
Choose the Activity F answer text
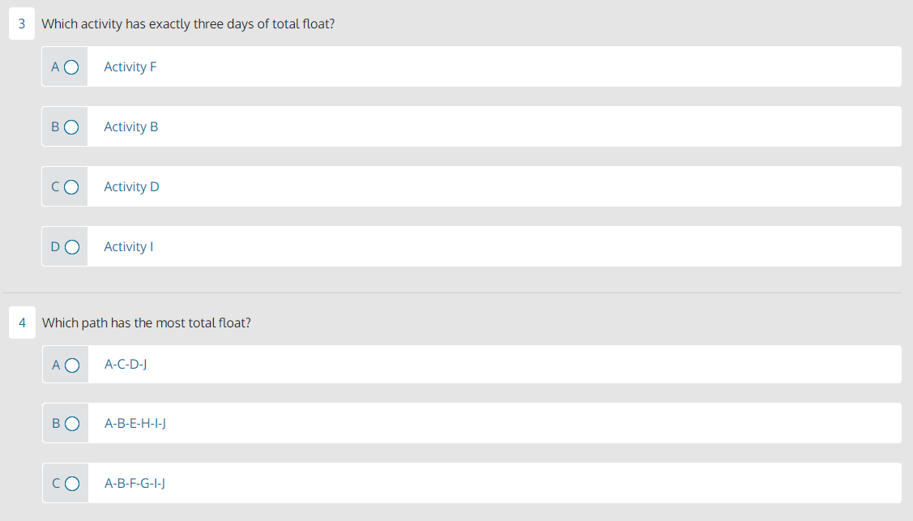tap(130, 67)
